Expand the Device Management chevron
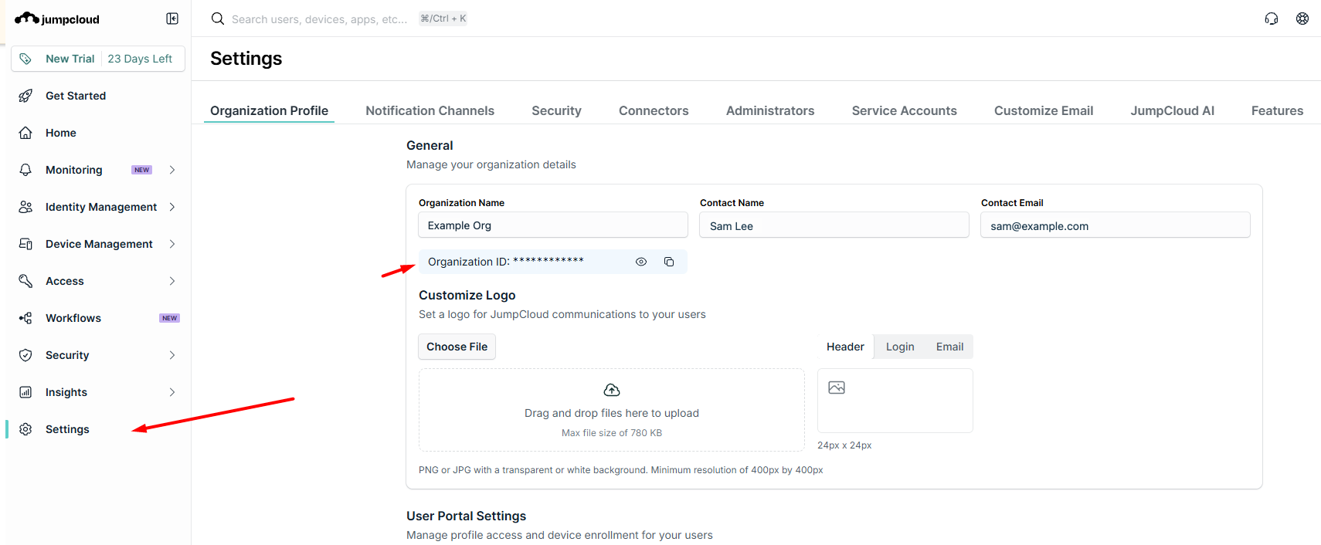Viewport: 1321px width, 545px height. [172, 244]
